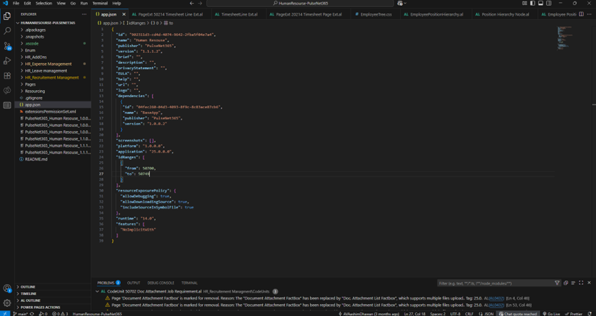Open the Search view in activity bar

coord(7,31)
